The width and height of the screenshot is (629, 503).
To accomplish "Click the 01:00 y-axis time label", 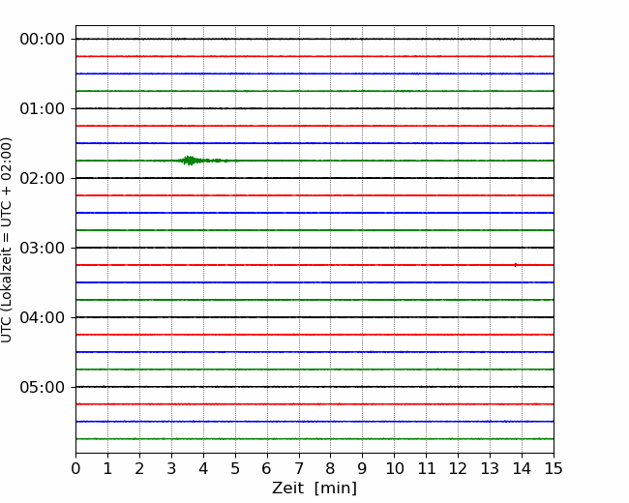I will 43,108.
